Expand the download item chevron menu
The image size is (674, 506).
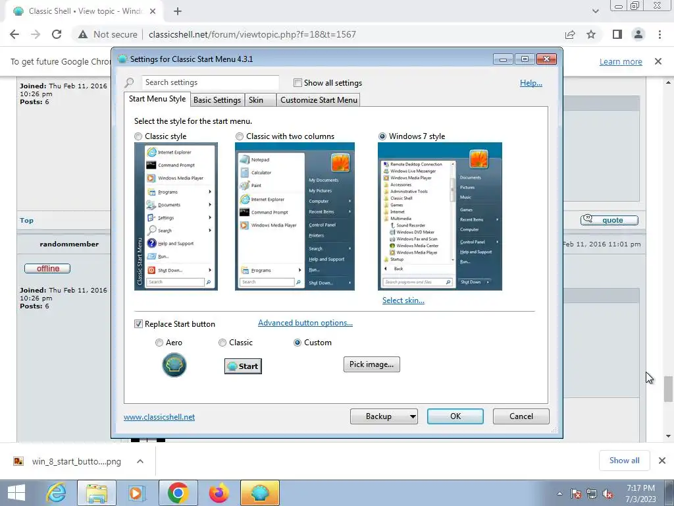[x=140, y=461]
